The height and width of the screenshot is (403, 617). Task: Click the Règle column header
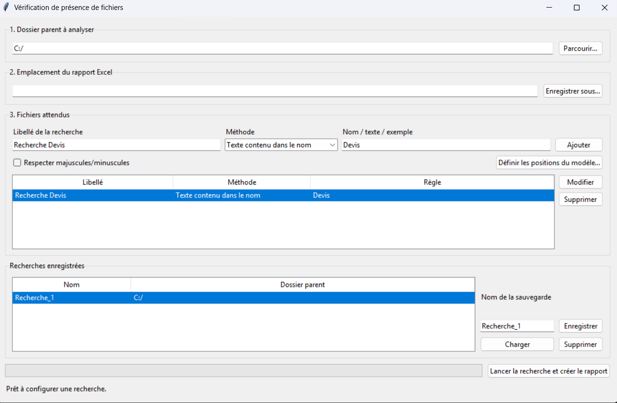(x=432, y=182)
